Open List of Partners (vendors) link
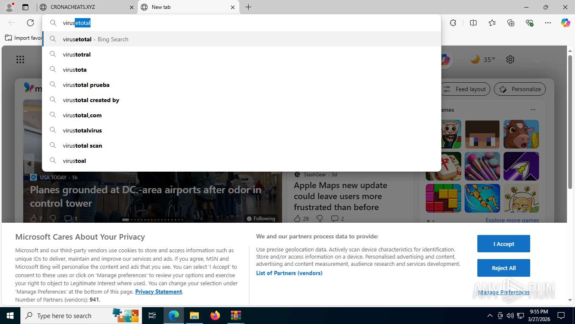Screen dimensions: 575x324 coord(289,273)
